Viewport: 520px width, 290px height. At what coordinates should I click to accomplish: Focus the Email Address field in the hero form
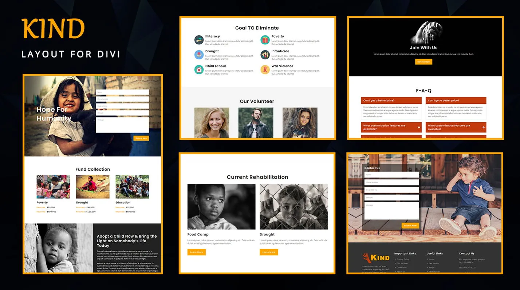click(122, 106)
